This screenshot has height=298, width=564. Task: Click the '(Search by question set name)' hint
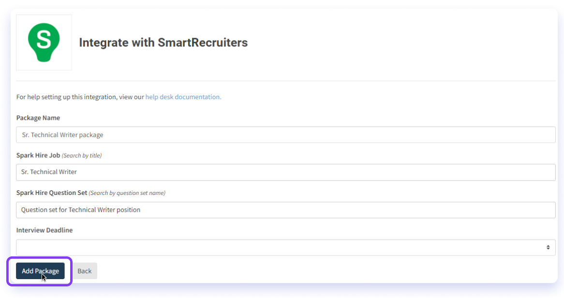point(127,193)
